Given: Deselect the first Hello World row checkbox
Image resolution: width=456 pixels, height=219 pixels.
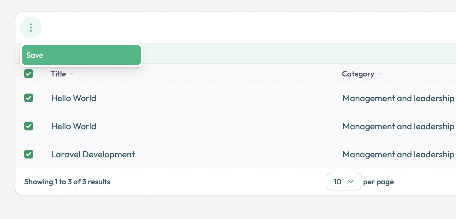Looking at the screenshot, I should point(29,98).
